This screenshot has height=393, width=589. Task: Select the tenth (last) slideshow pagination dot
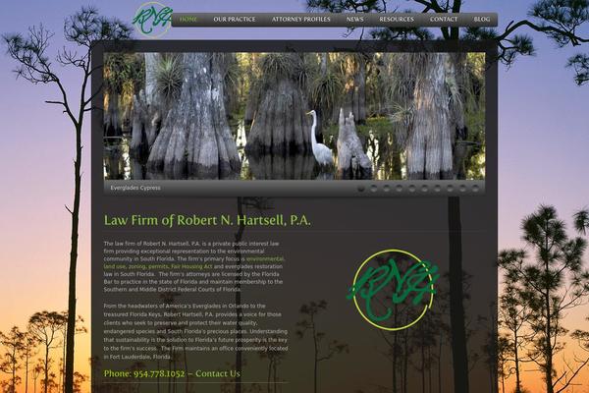tap(475, 188)
